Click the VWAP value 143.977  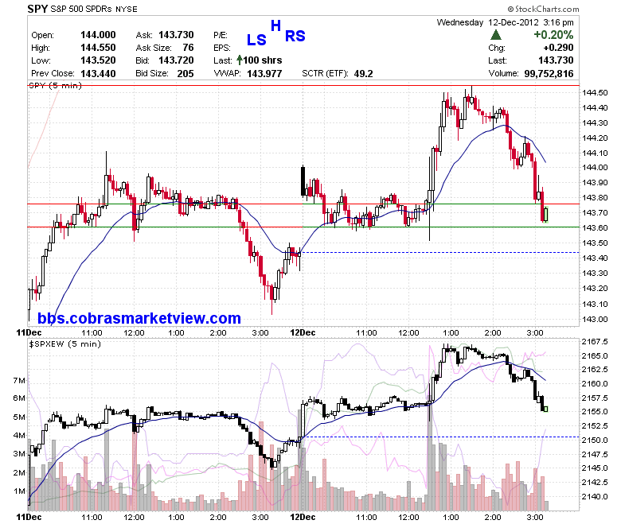point(264,74)
